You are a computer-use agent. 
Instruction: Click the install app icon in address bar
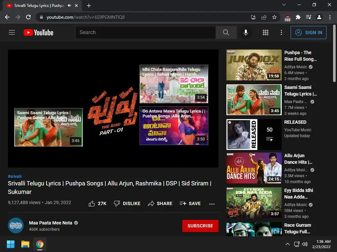tap(253, 17)
